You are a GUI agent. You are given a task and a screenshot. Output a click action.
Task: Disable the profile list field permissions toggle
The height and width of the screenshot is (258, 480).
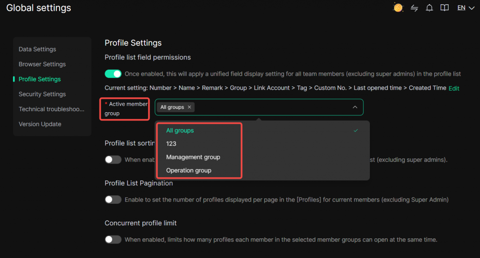[113, 74]
